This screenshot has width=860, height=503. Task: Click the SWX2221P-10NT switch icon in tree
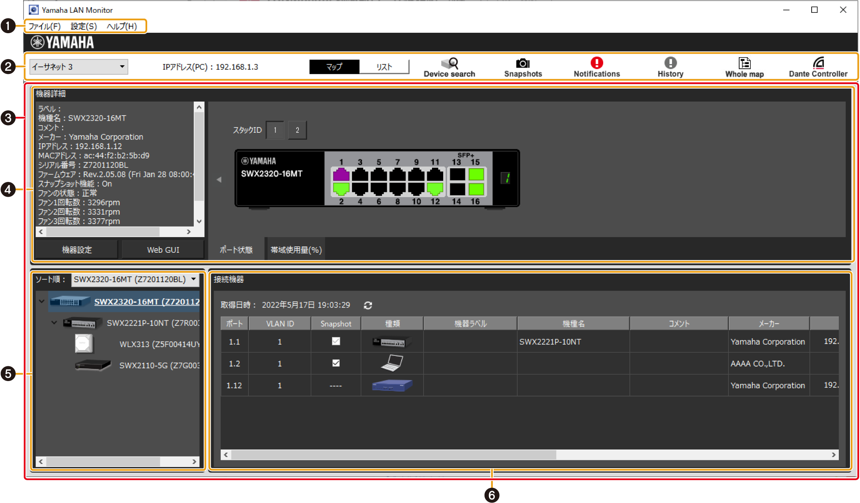(82, 323)
